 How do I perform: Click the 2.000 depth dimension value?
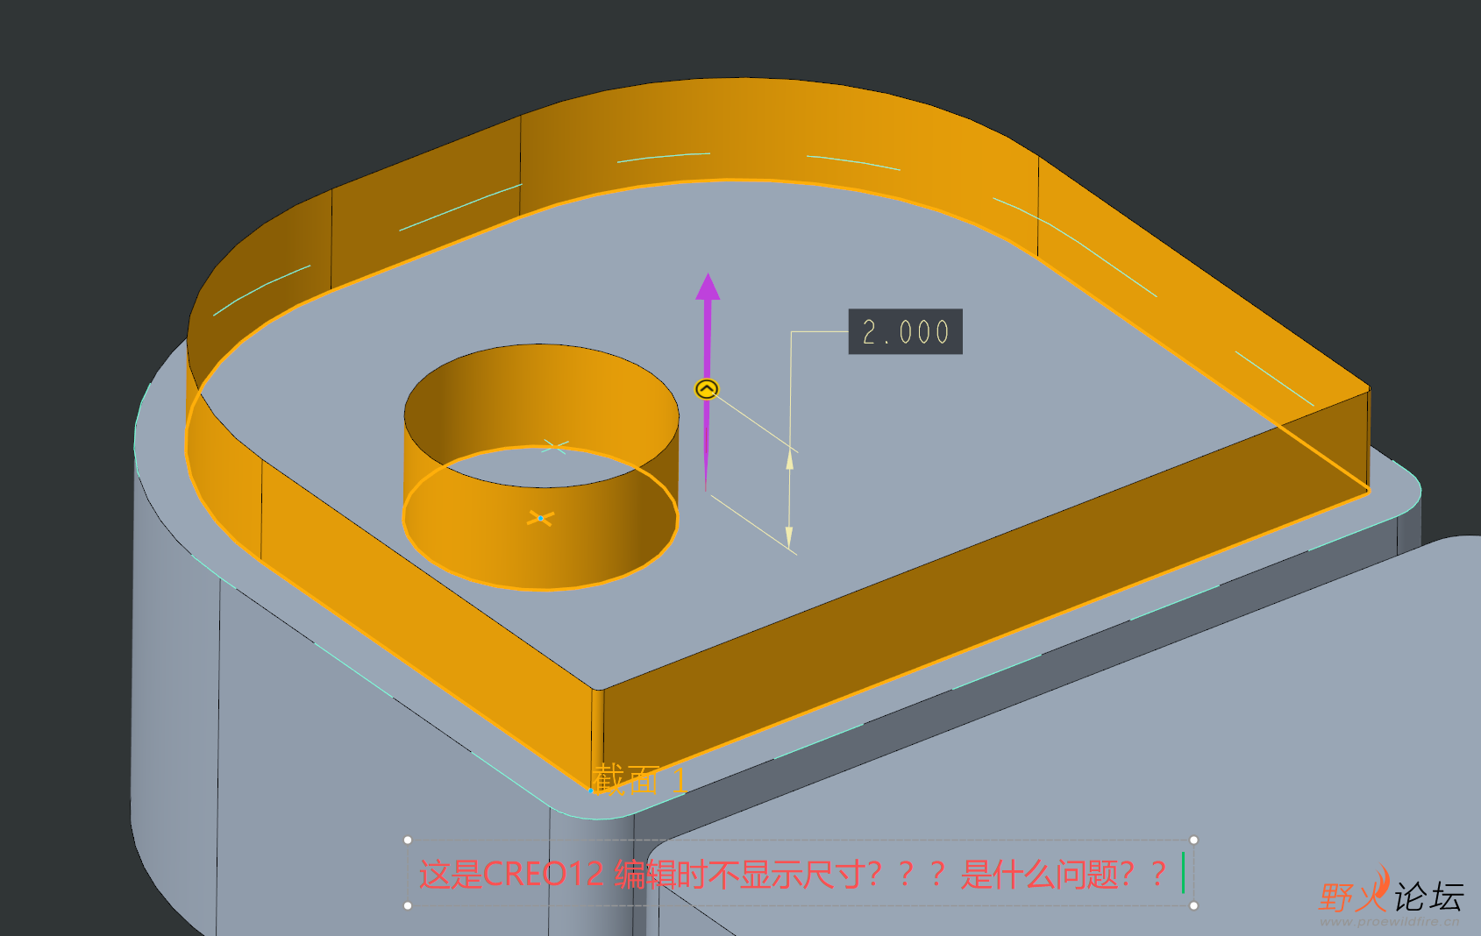coord(906,332)
